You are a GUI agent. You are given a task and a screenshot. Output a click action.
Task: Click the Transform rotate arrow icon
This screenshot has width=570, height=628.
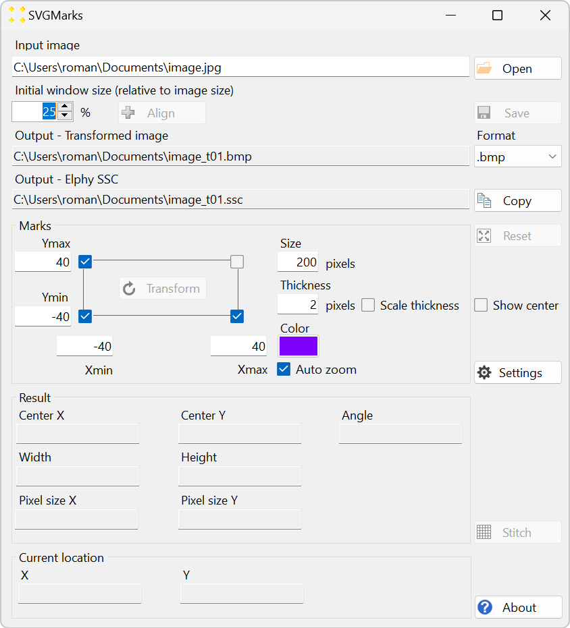point(129,289)
